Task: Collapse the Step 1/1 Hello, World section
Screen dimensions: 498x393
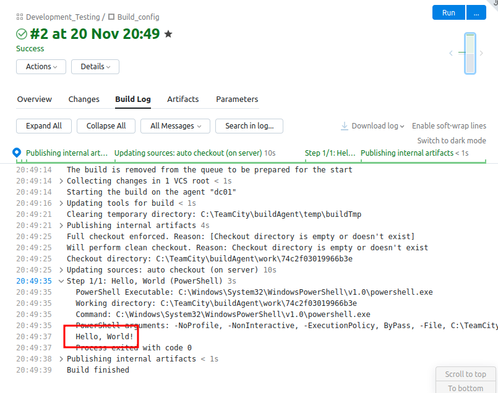Action: 61,281
